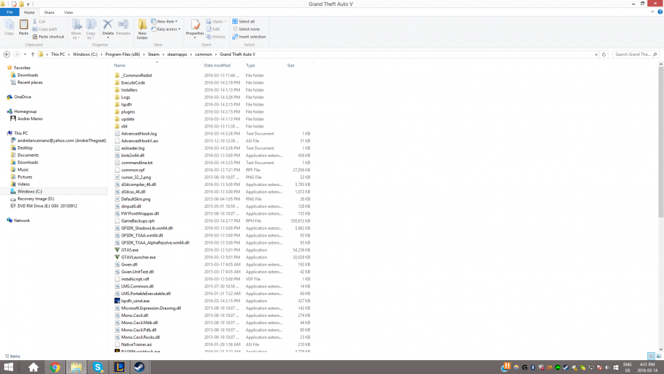
Task: Expand the address bar history dropdown
Action: [x=596, y=54]
